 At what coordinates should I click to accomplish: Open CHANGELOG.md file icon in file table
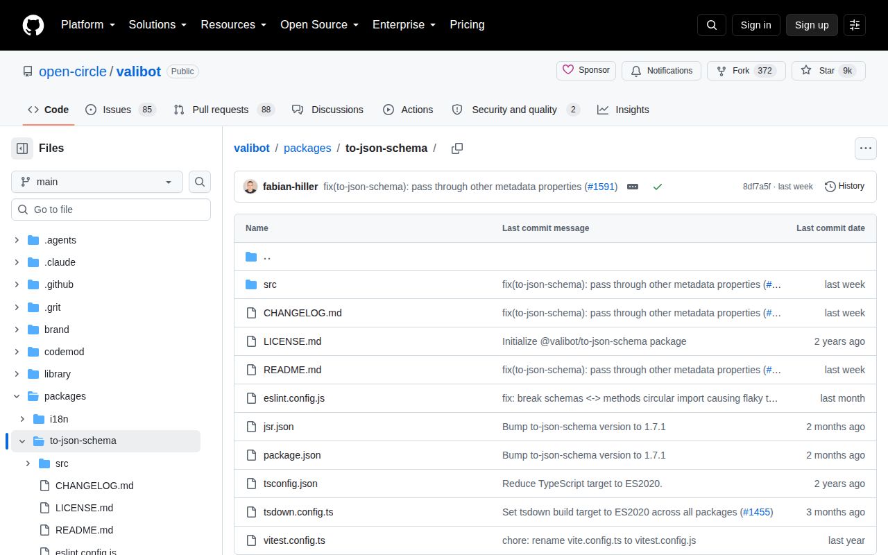tap(251, 313)
